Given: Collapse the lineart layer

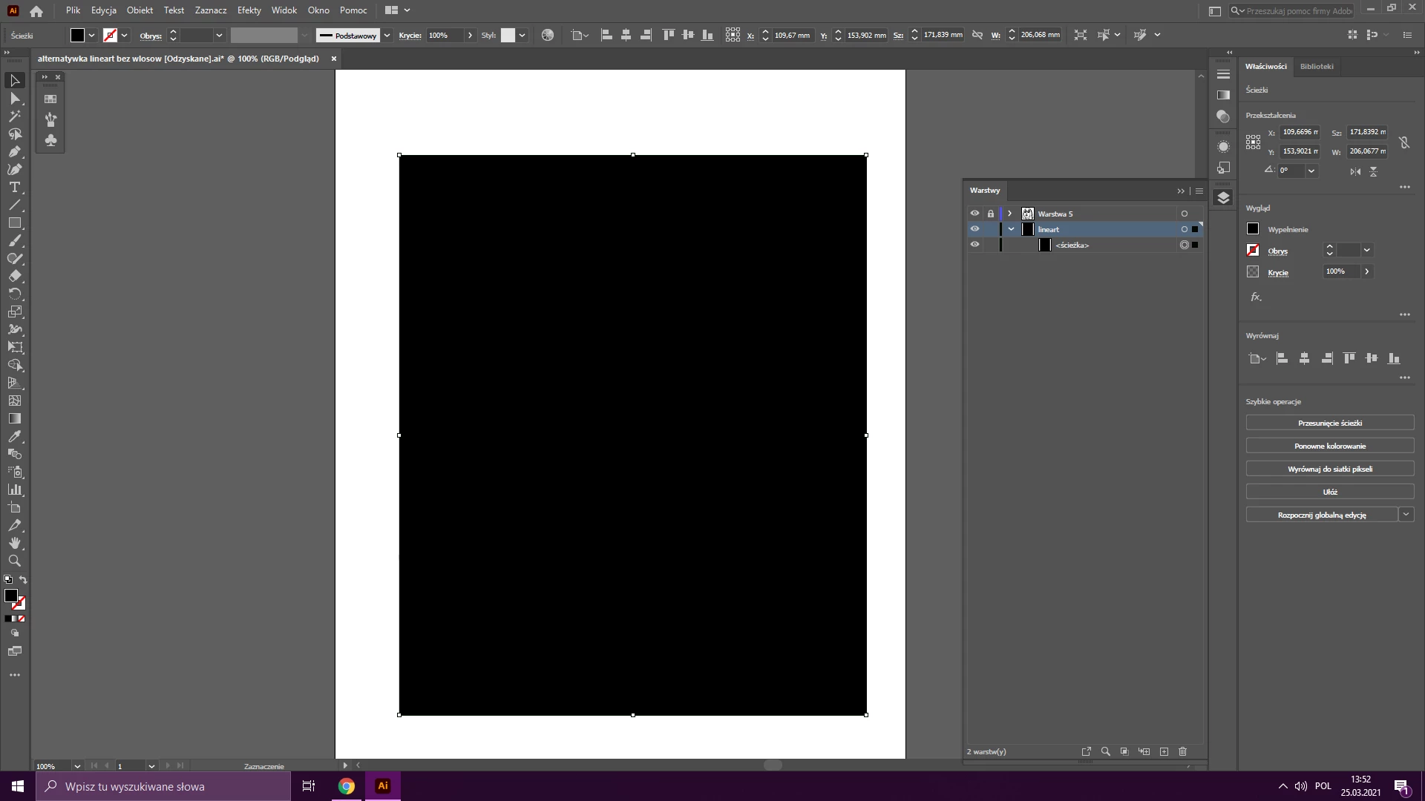Looking at the screenshot, I should click(1011, 229).
